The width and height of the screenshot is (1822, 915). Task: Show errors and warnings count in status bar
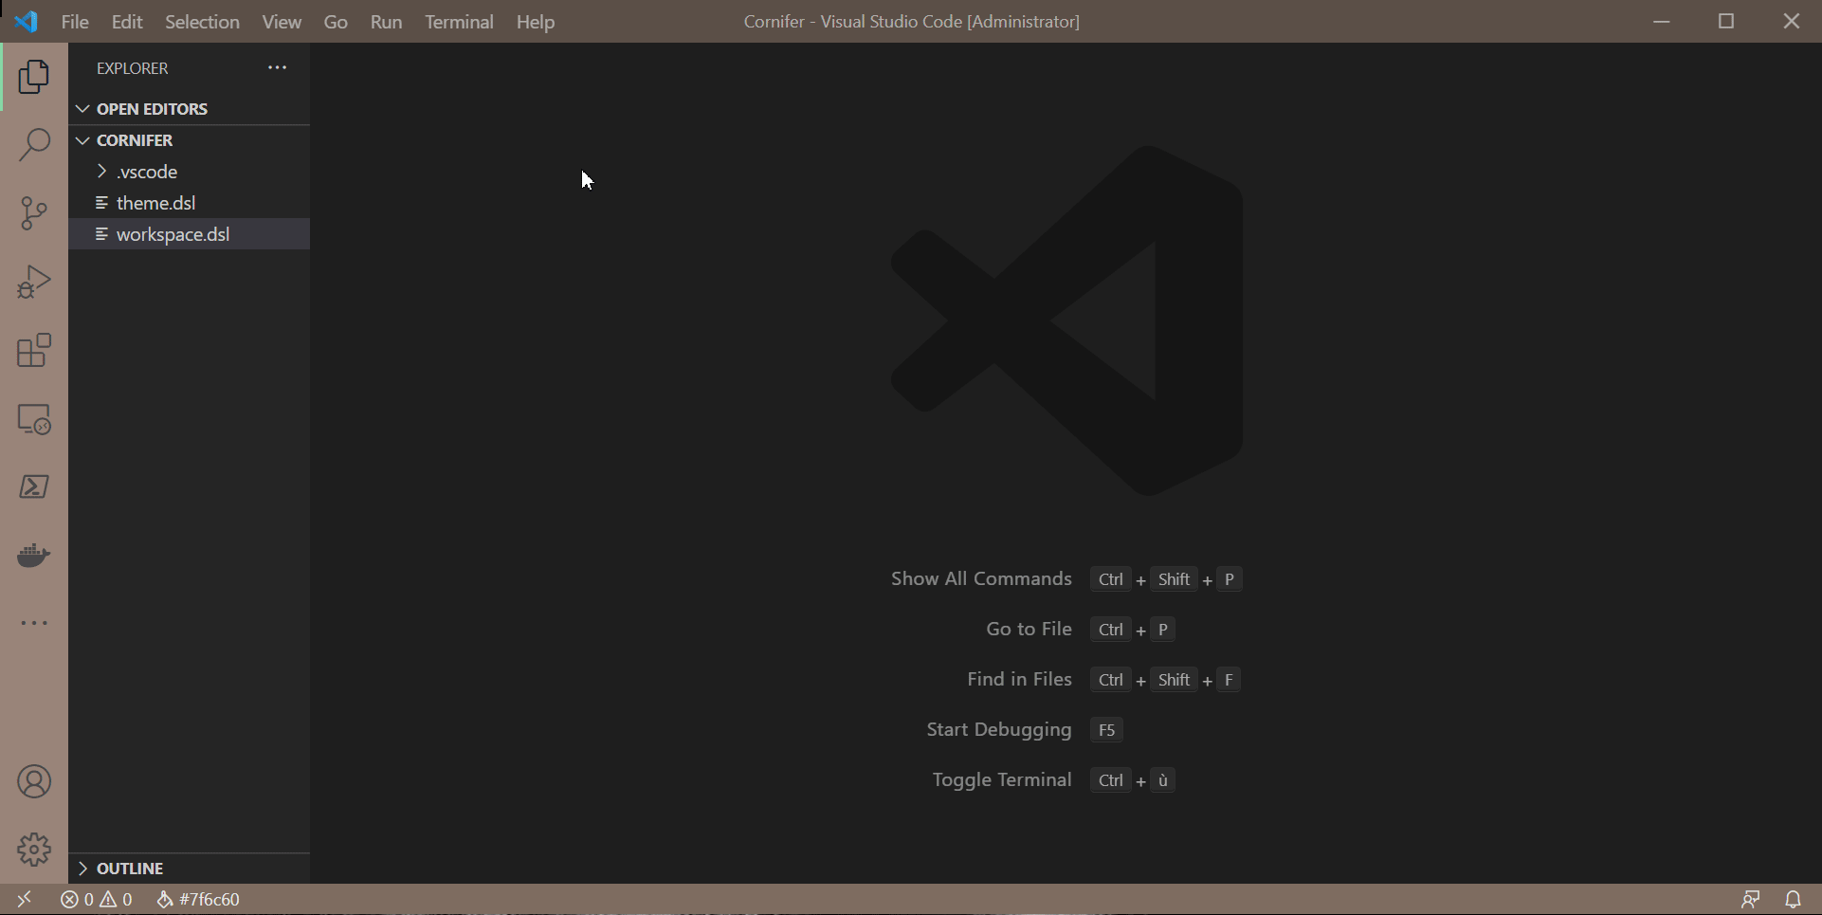pos(97,899)
